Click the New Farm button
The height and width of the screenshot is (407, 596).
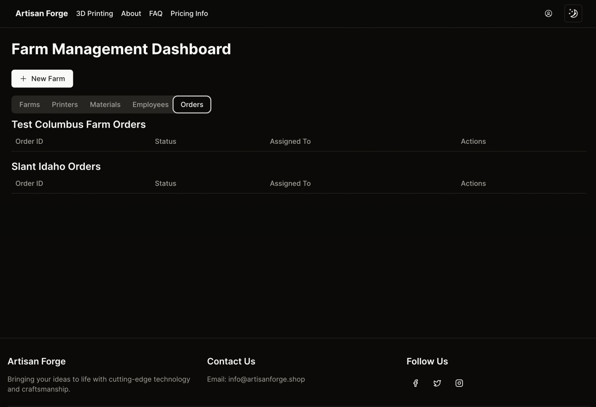(42, 78)
